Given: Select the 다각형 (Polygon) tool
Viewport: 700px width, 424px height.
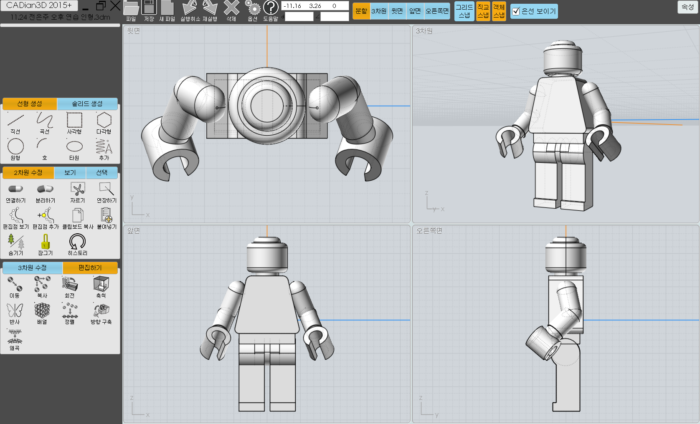Looking at the screenshot, I should coord(104,120).
